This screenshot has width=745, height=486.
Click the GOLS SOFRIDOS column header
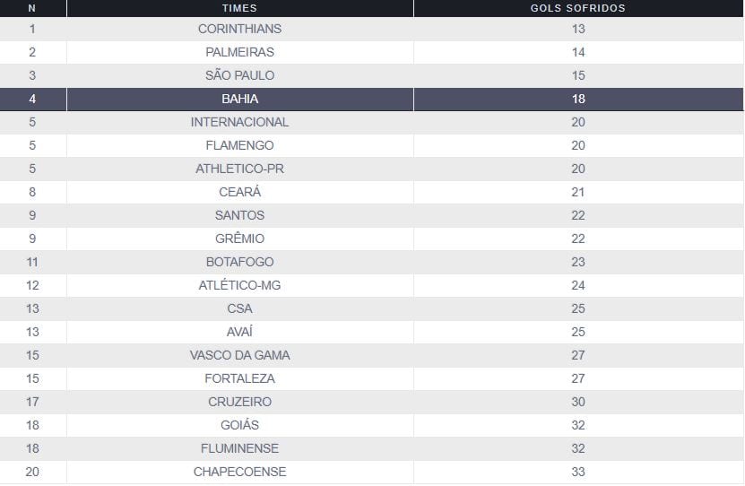tap(578, 8)
